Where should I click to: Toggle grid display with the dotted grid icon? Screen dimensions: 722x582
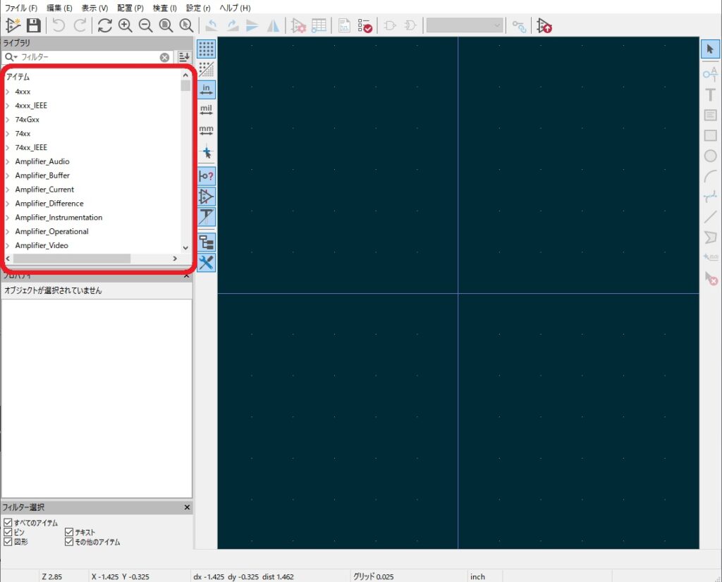pyautogui.click(x=206, y=49)
